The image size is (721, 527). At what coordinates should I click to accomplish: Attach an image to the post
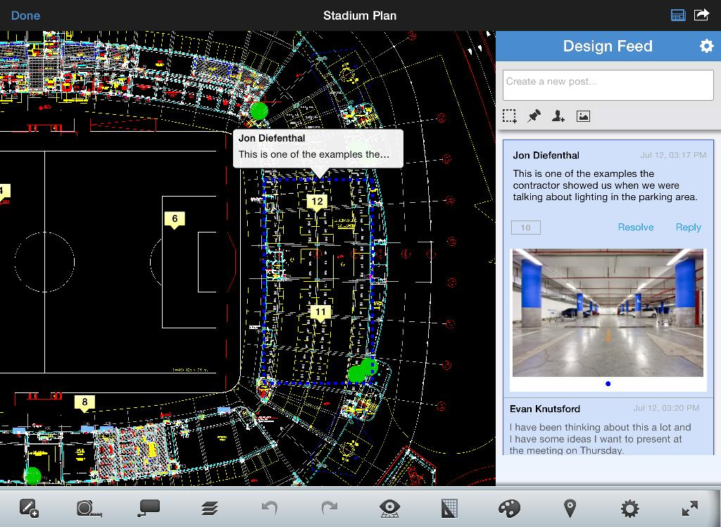pyautogui.click(x=583, y=116)
